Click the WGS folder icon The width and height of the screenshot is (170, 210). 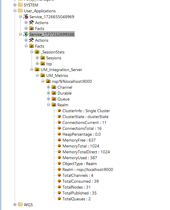[x=20, y=204]
